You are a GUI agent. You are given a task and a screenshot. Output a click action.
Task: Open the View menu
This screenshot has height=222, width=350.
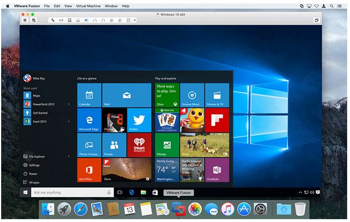[68, 6]
